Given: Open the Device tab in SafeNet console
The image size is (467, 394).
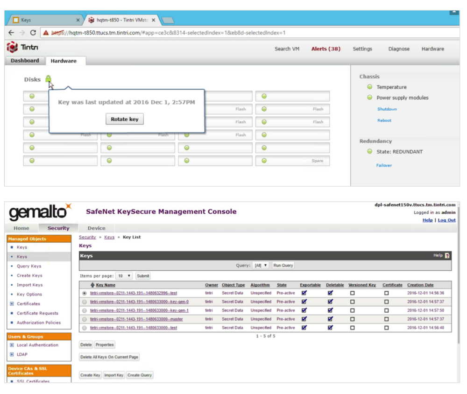Looking at the screenshot, I should point(97,228).
